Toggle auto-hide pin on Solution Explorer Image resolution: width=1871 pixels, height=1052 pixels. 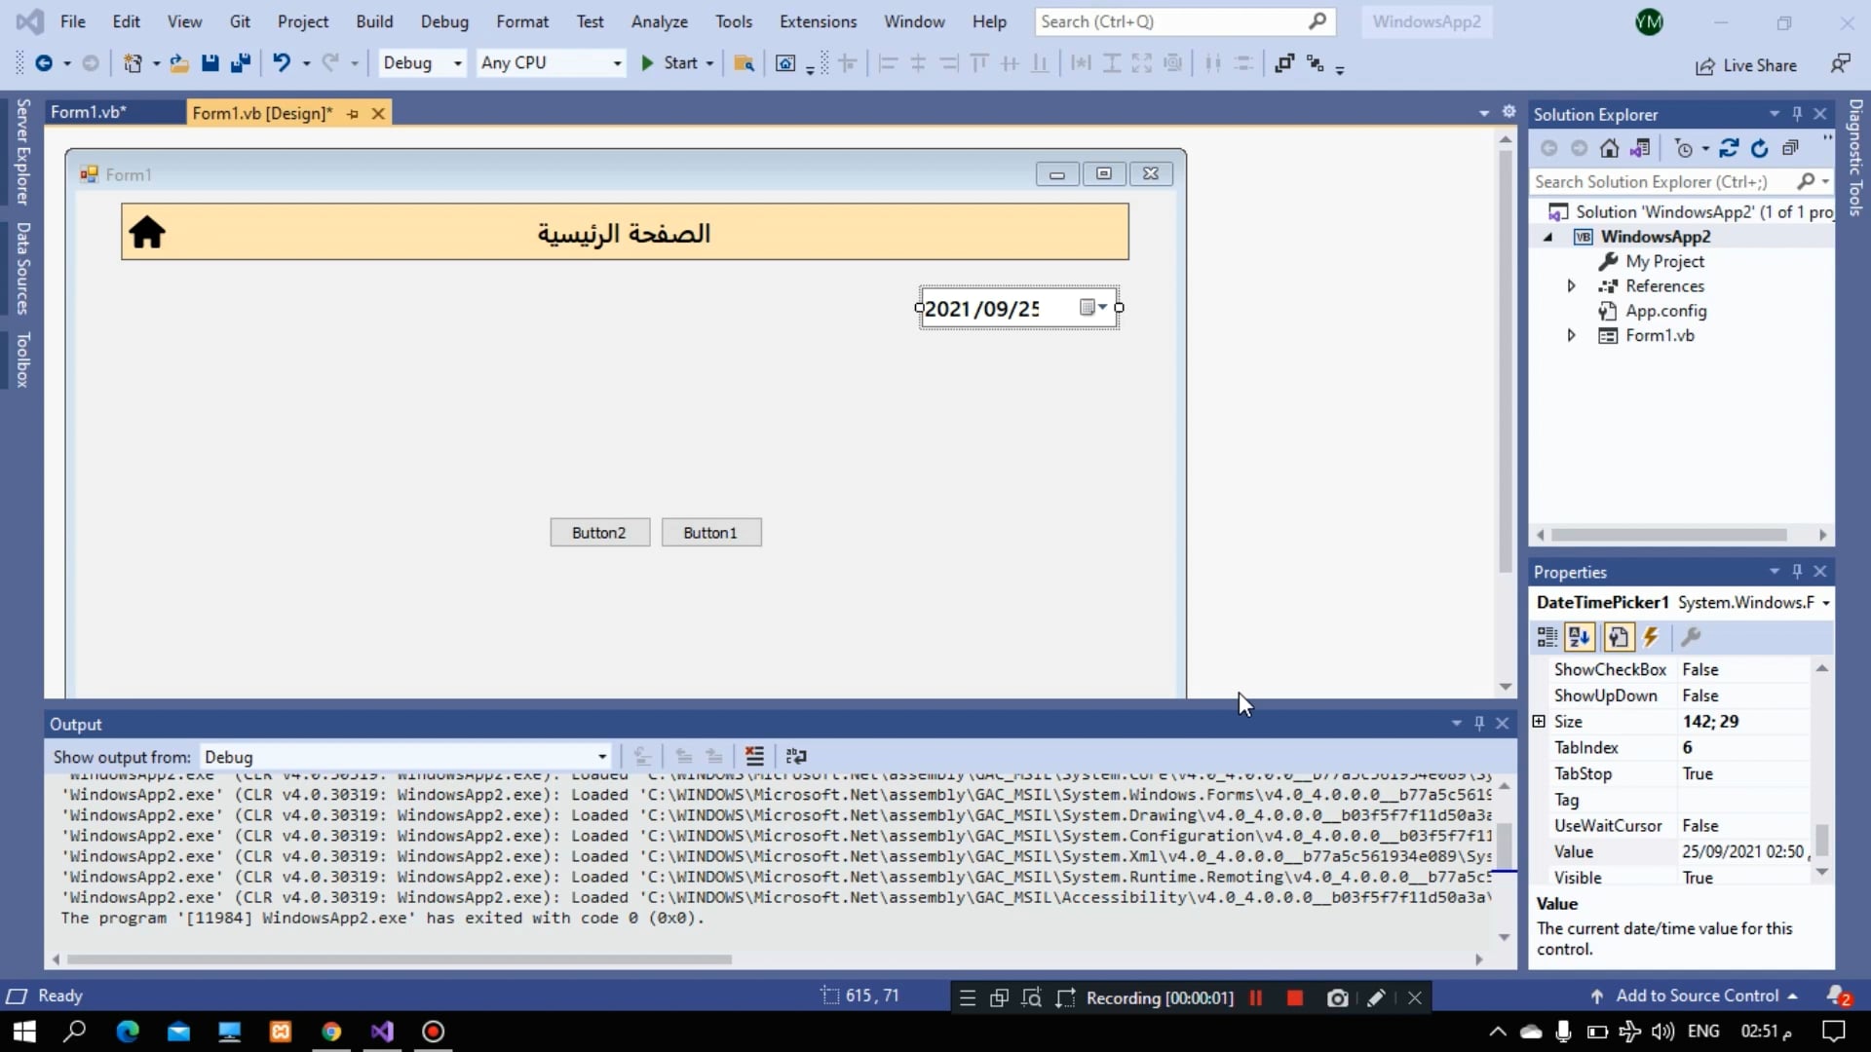(1797, 114)
